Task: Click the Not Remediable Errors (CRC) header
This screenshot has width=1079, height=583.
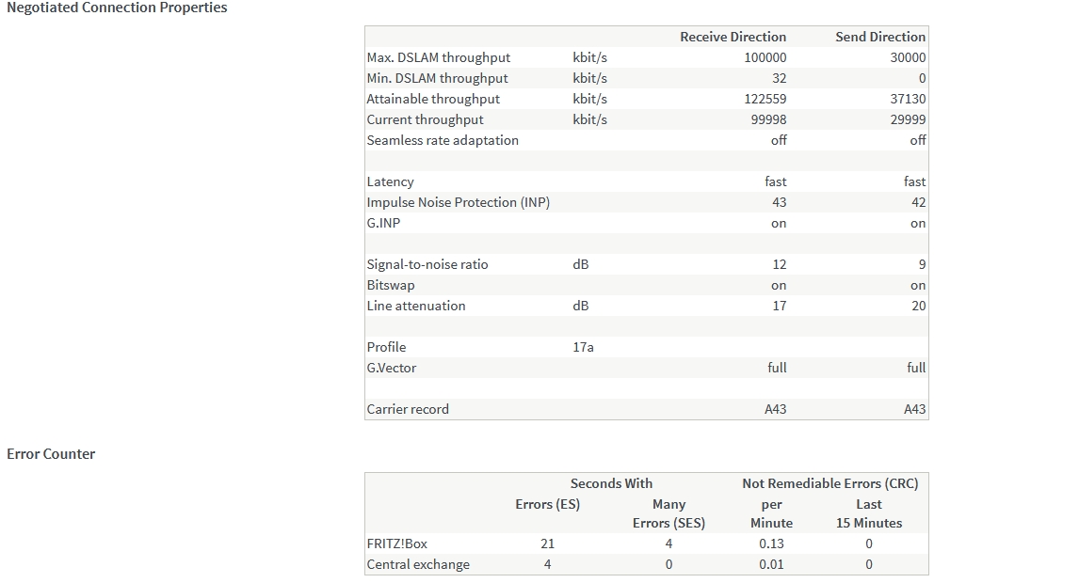Action: [x=829, y=483]
